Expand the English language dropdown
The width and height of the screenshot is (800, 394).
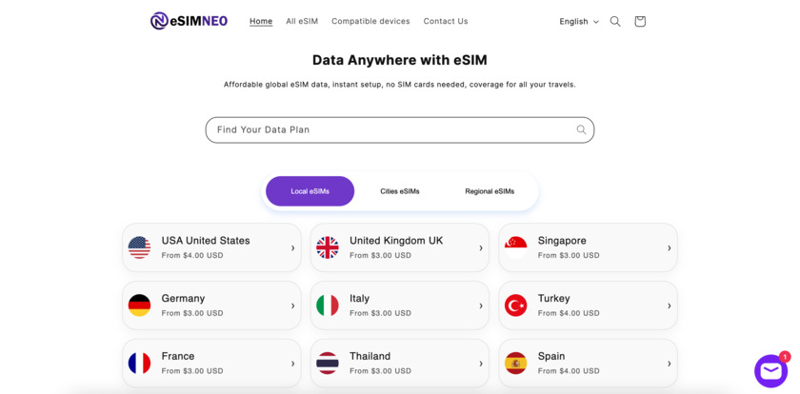[579, 21]
